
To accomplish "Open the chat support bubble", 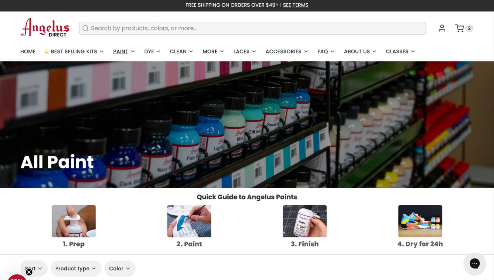I will 474,263.
